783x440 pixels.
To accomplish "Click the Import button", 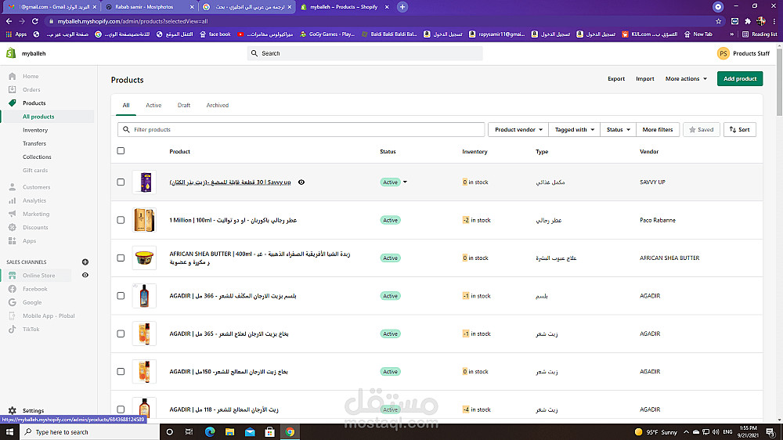I will (644, 79).
